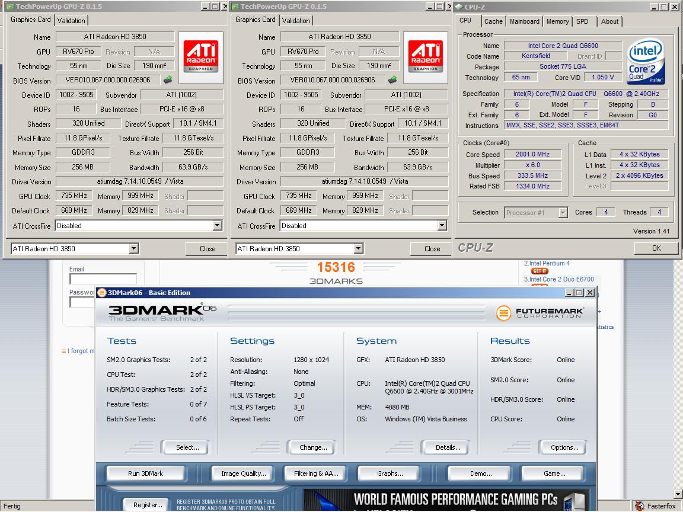Click Core Speed value '2001.0 MHz' in CPU-Z
This screenshot has height=512, width=683.
pos(533,154)
